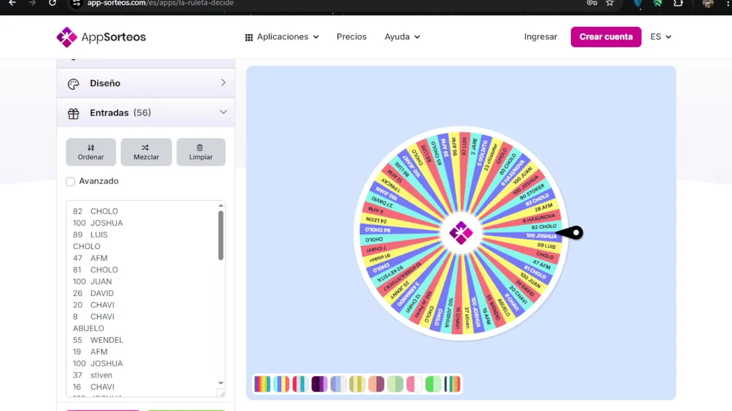Click the '89 LUIS' entry line
This screenshot has height=411, width=732.
(90, 235)
